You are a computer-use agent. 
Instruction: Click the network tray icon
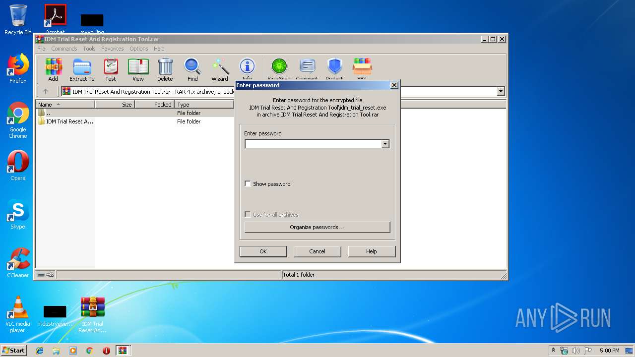click(564, 351)
